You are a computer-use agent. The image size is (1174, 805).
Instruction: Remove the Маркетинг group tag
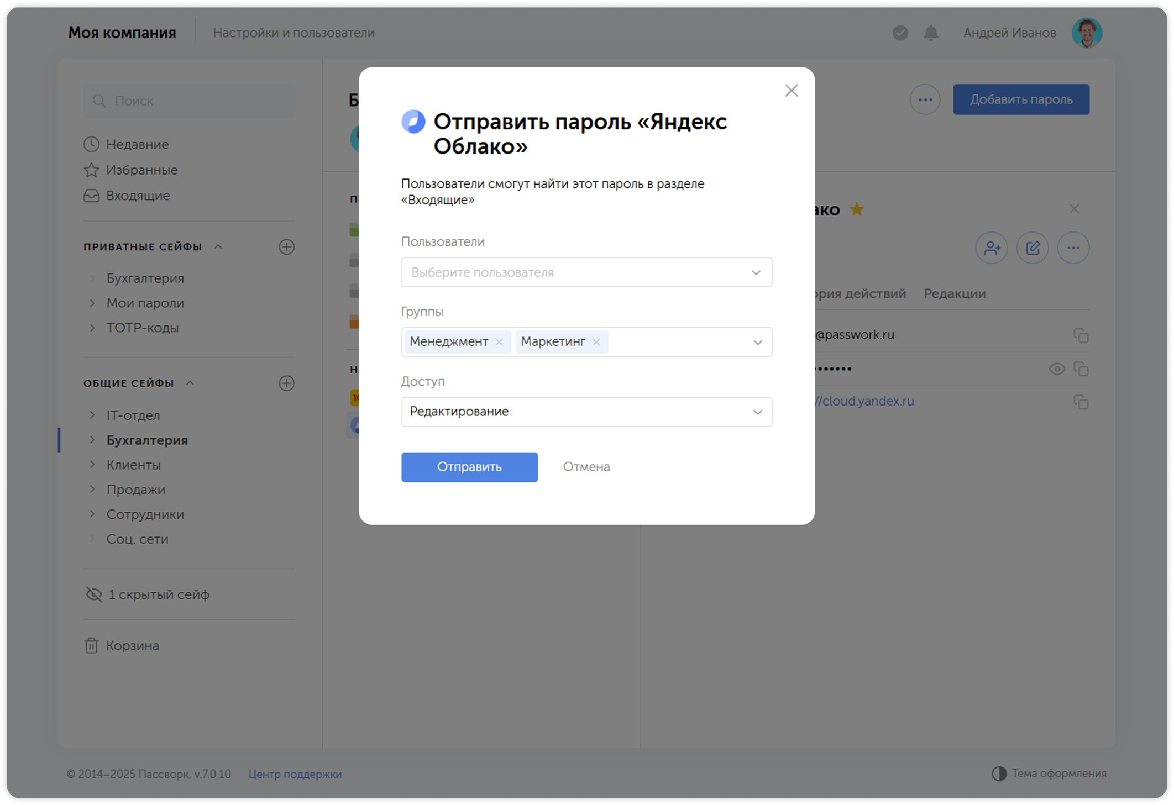596,342
